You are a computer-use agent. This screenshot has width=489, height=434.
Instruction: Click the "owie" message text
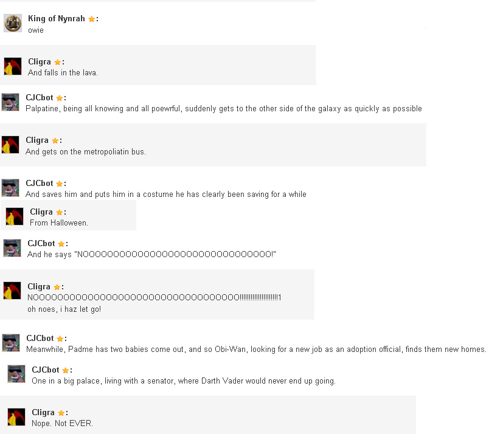36,30
